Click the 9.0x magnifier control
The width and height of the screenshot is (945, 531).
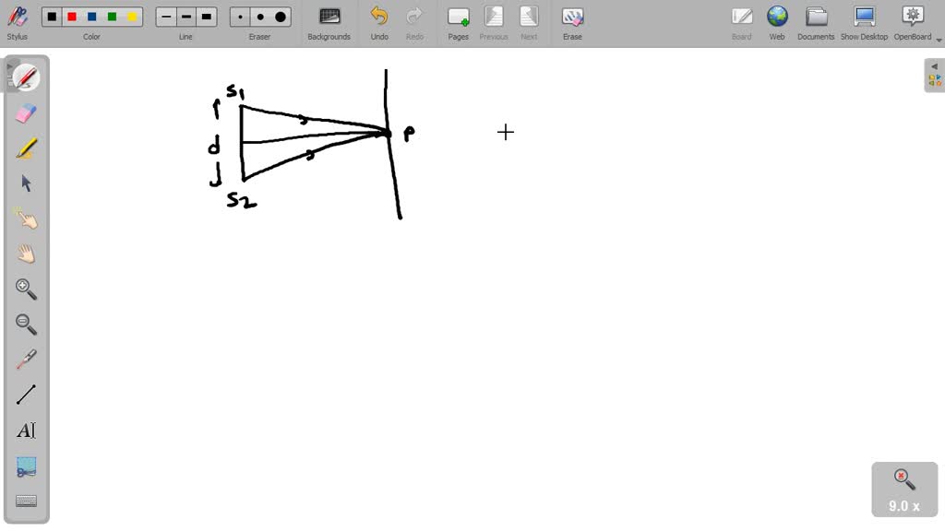pos(903,489)
